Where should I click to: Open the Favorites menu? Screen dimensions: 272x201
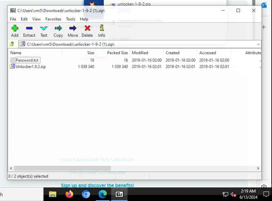tap(53, 19)
